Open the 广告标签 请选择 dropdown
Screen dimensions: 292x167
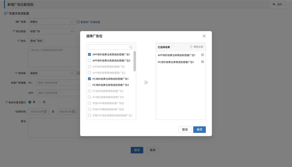coord(52,73)
